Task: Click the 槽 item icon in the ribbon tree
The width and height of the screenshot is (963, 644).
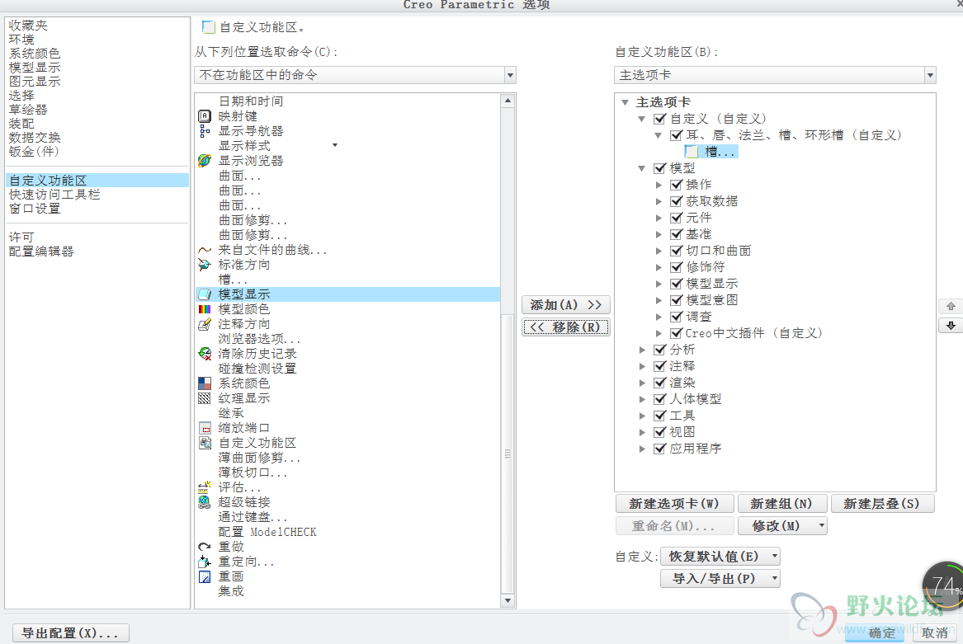Action: click(692, 152)
